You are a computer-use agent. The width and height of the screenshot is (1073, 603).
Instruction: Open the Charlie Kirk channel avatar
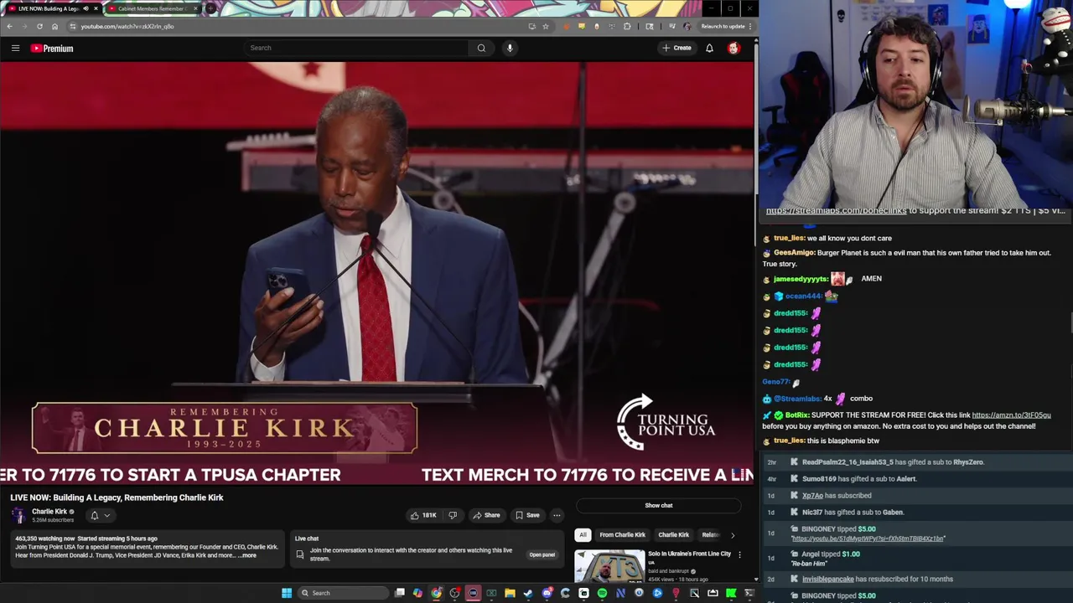click(x=19, y=515)
